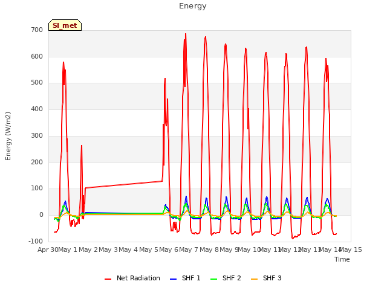Toggle the SHF 2 legend entry
Viewport: 387px width, 290px height.
point(226,278)
